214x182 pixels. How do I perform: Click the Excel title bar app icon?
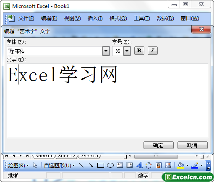pyautogui.click(x=7, y=6)
